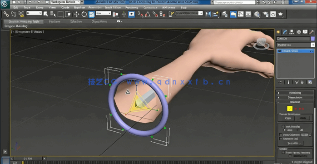Open the Select by Name dialog
This screenshot has width=317, height=164.
[53, 14]
